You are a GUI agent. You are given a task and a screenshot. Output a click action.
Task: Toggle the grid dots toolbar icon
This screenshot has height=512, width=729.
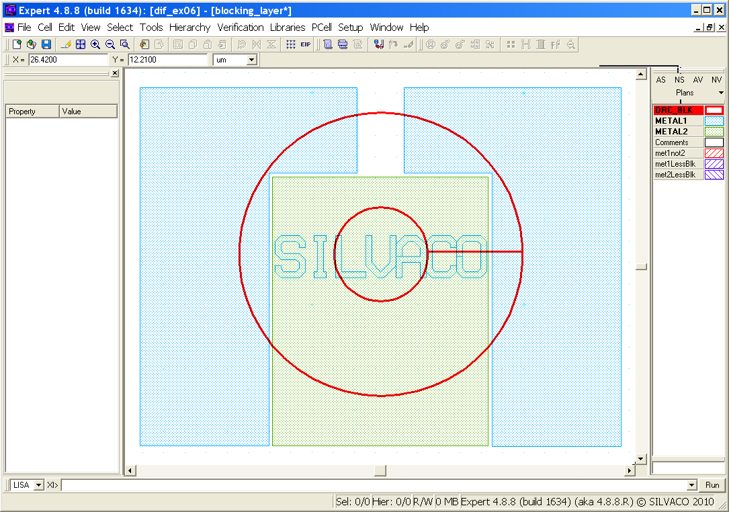[290, 44]
